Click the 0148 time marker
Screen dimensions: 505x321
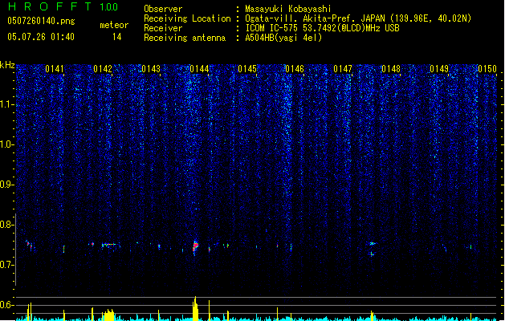tap(391, 69)
